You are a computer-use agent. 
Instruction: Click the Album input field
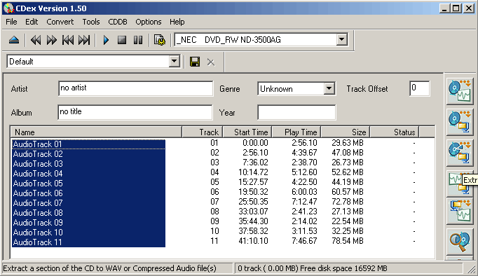coord(135,112)
